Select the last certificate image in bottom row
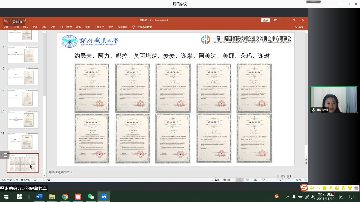 pyautogui.click(x=254, y=138)
